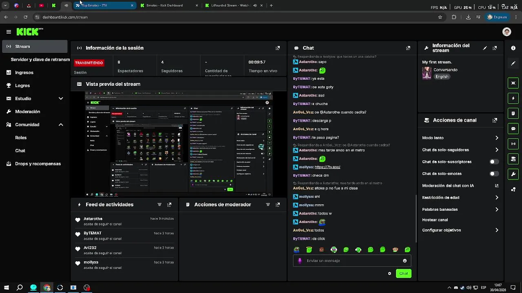
Task: Open Roles under Comunidad
Action: [21, 138]
